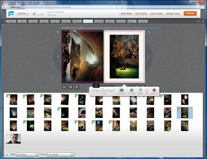Screen dimensions: 207x159
Task: Select the green glowing circle thumbnail in third row
Action: click(x=30, y=126)
